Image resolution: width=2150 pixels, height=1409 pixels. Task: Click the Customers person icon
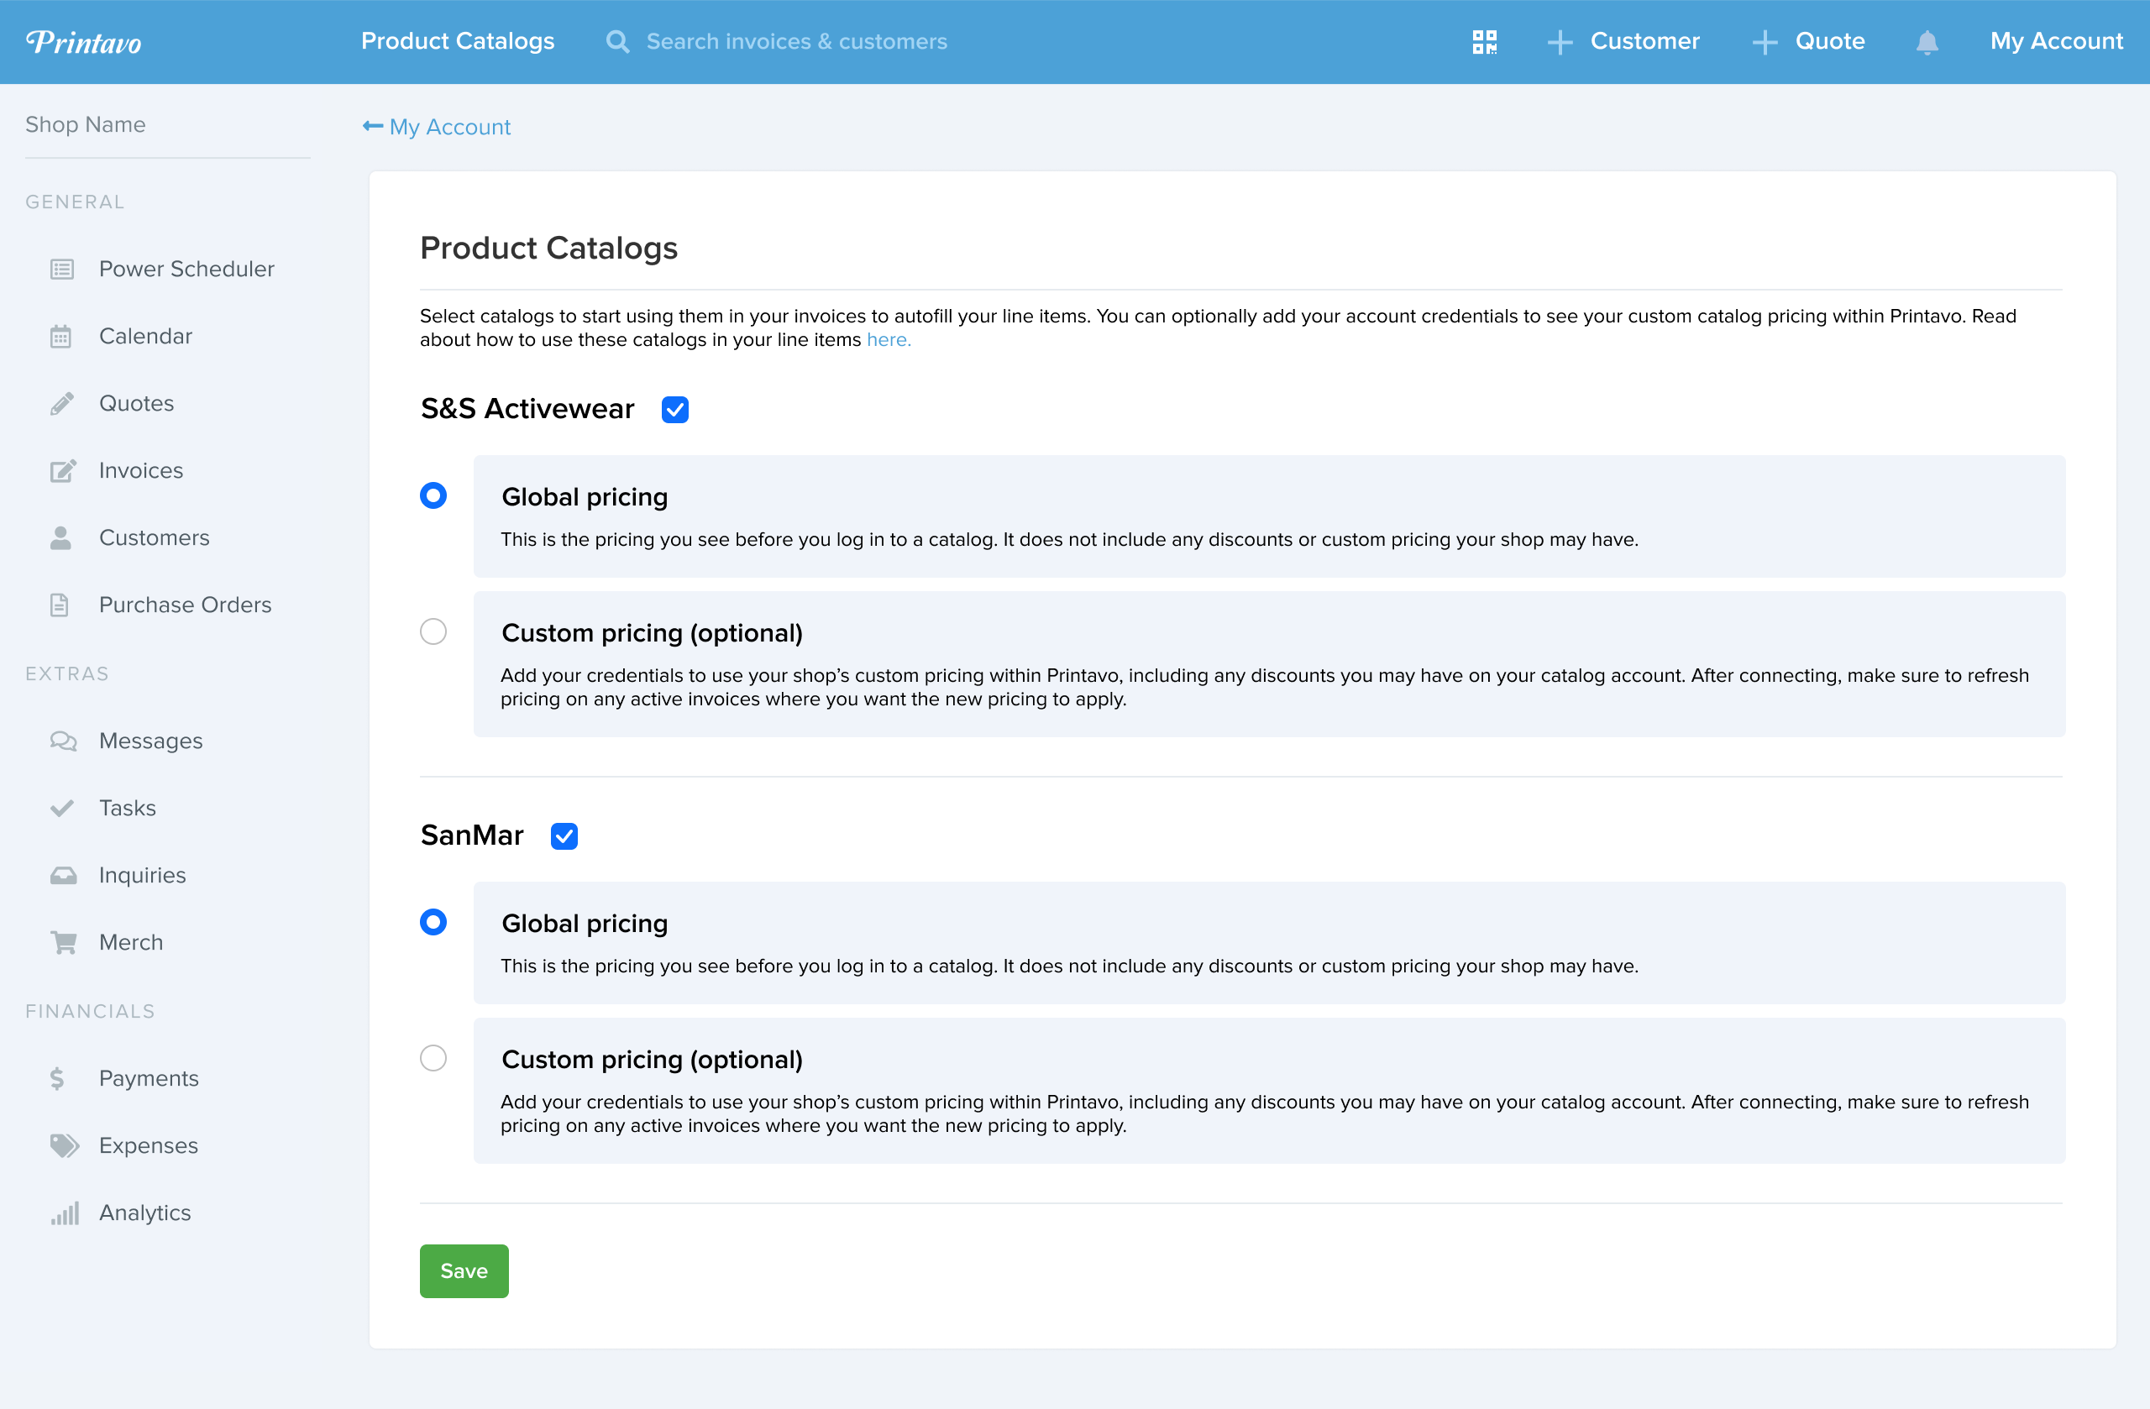[60, 537]
